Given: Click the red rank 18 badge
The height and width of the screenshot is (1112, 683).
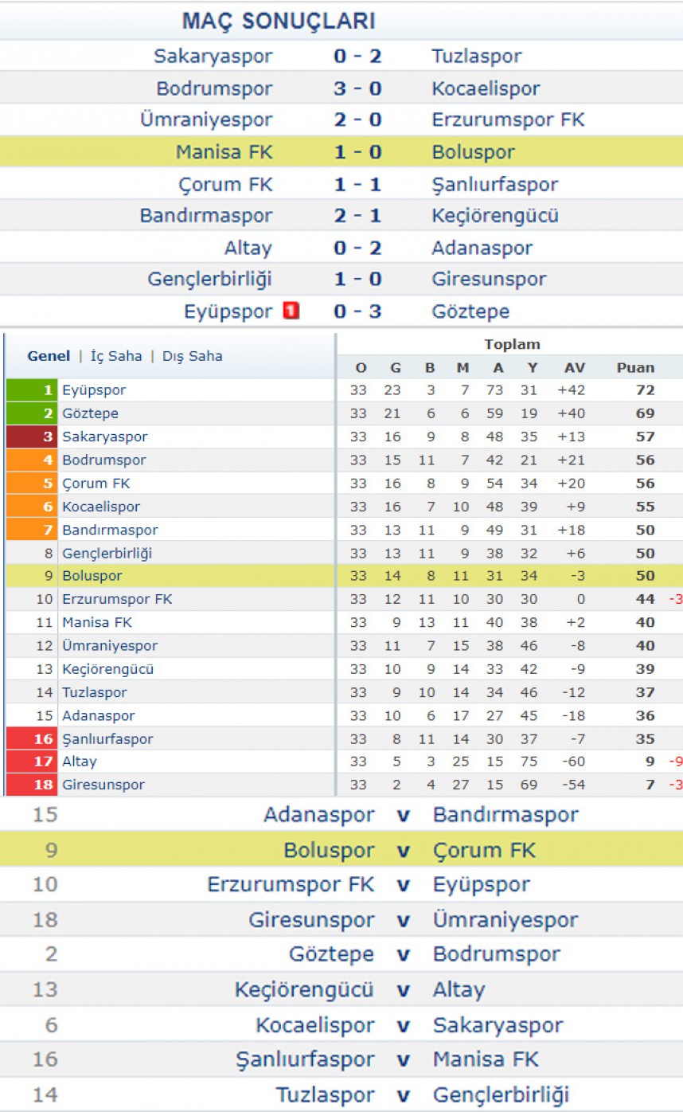Looking at the screenshot, I should tap(31, 785).
